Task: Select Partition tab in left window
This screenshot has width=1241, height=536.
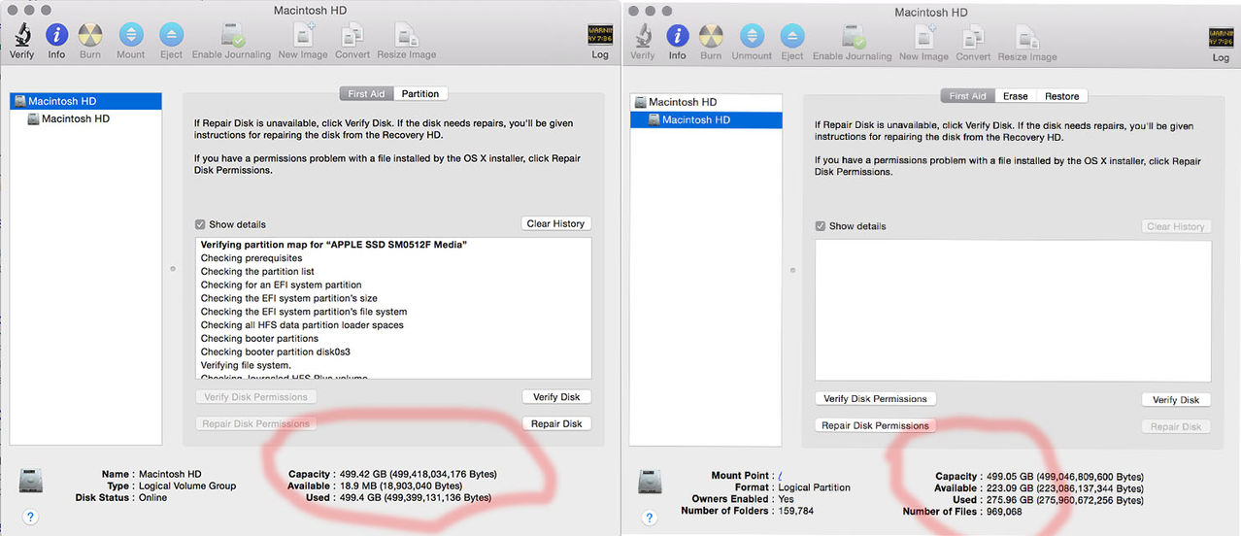Action: (x=420, y=93)
